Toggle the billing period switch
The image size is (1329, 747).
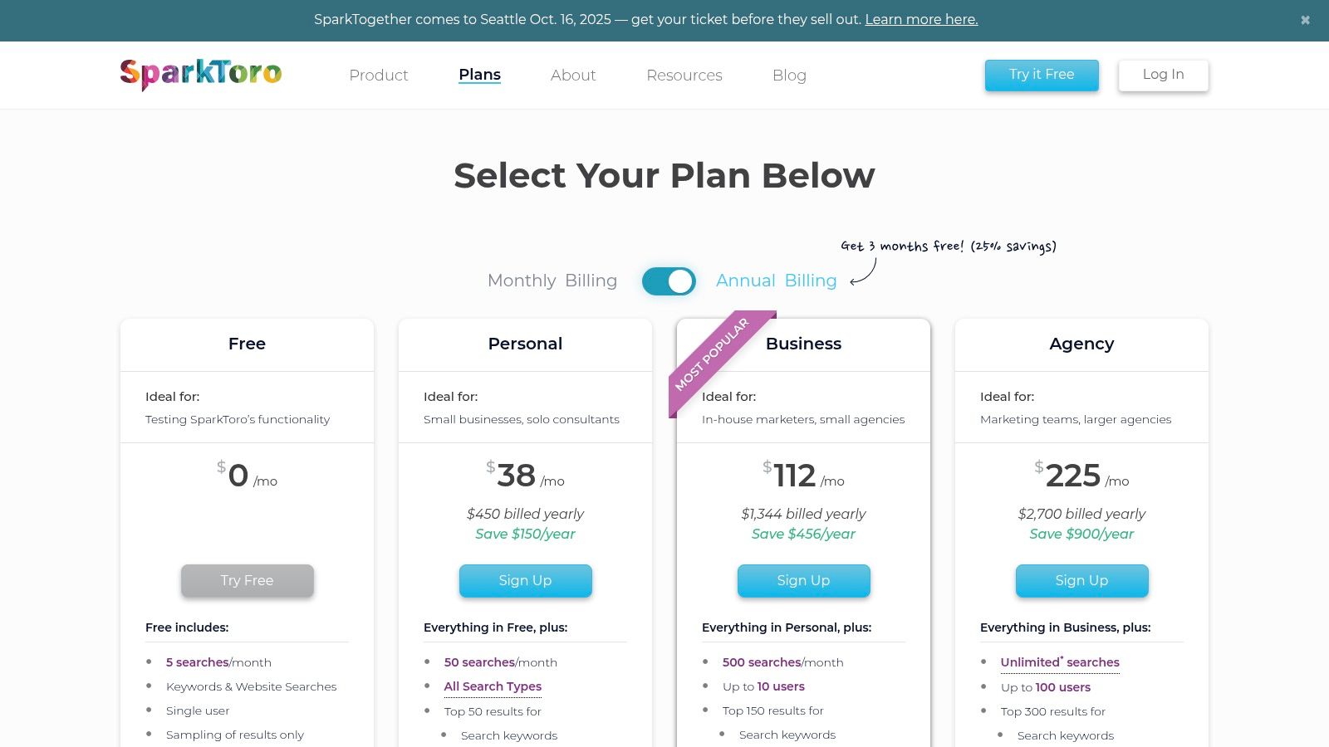coord(669,281)
